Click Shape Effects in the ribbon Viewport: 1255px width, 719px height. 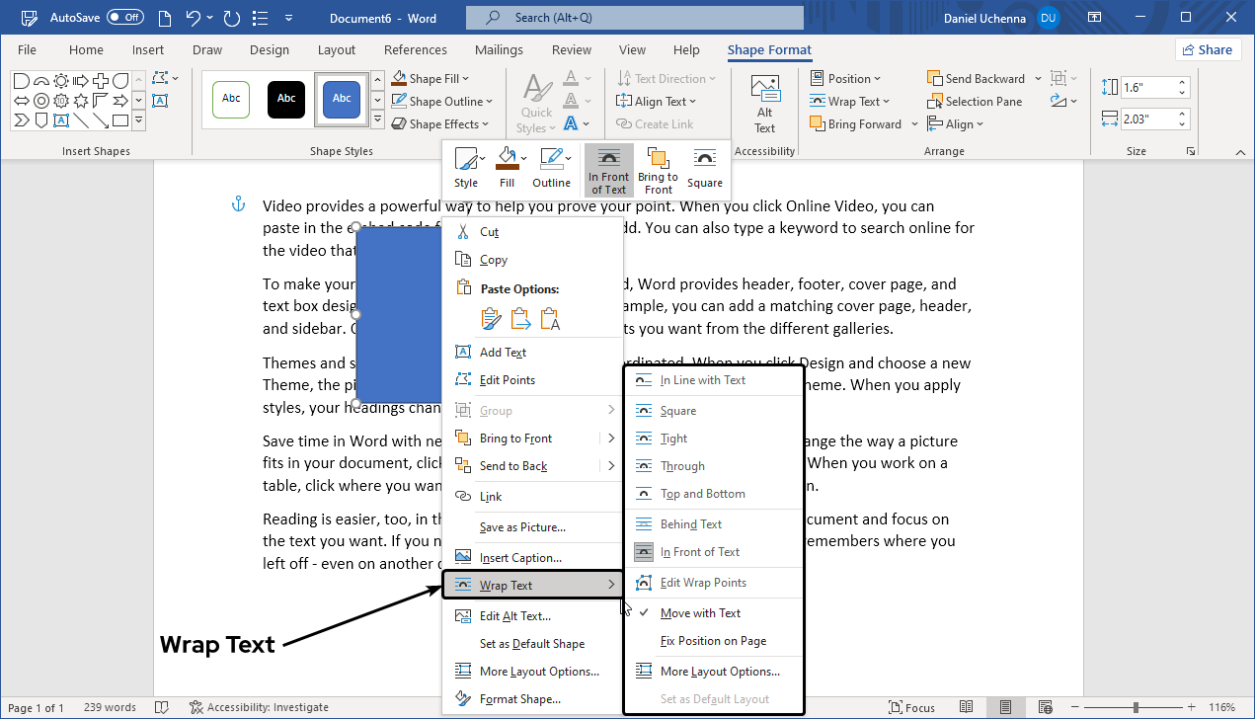click(x=440, y=123)
